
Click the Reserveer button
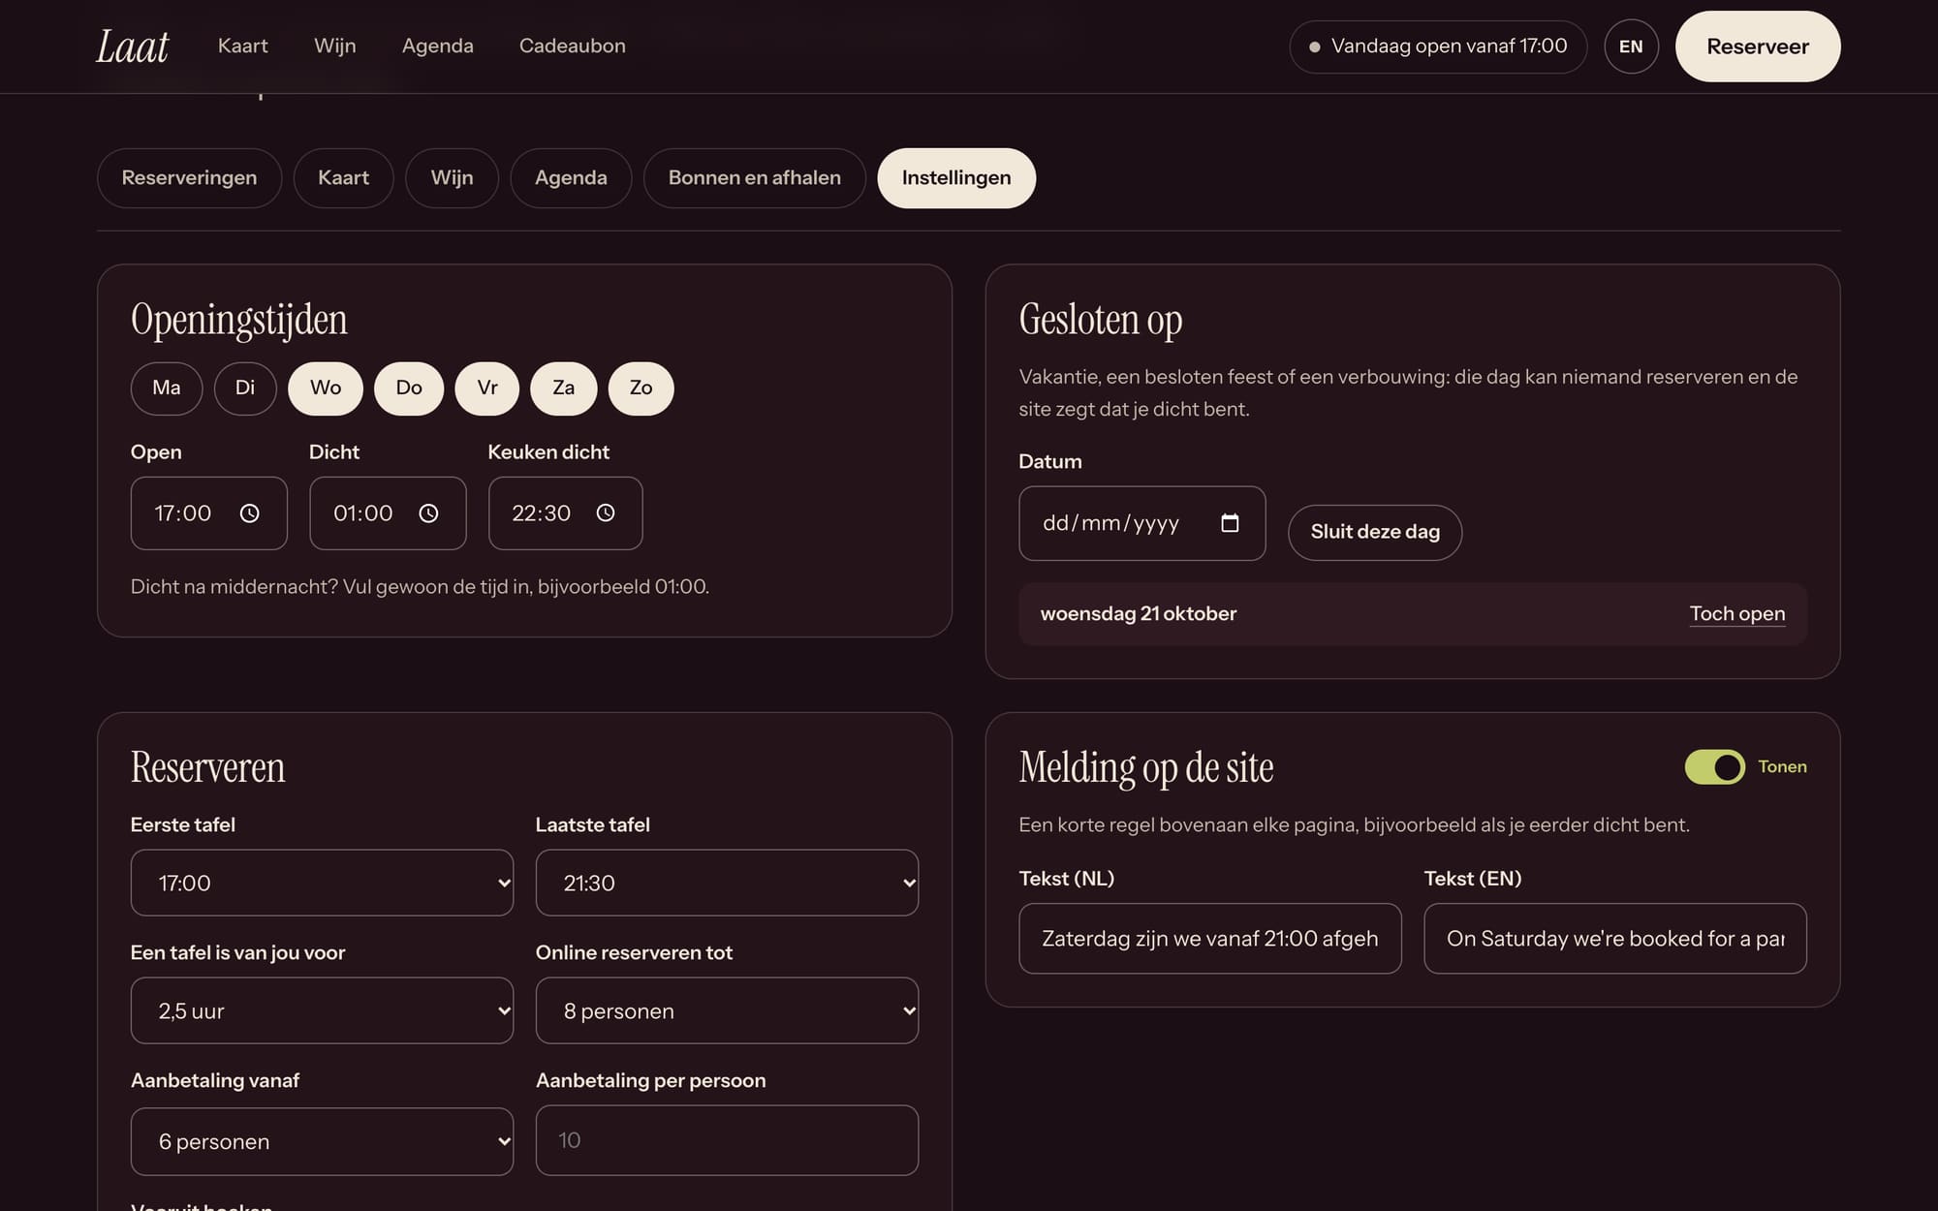[x=1758, y=47]
